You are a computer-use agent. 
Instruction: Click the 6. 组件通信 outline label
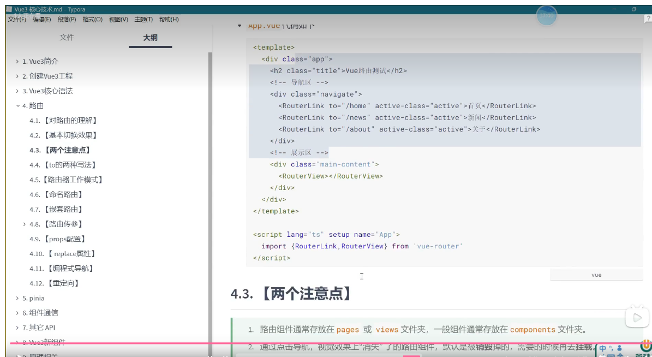[x=40, y=313]
